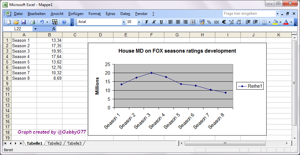Screen dimensions: 300x155
Task: Open the fill color dropdown arrow
Action: click(281, 22)
